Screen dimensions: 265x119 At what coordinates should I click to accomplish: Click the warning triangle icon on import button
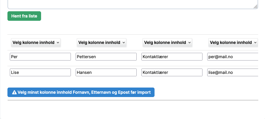coord(14,92)
